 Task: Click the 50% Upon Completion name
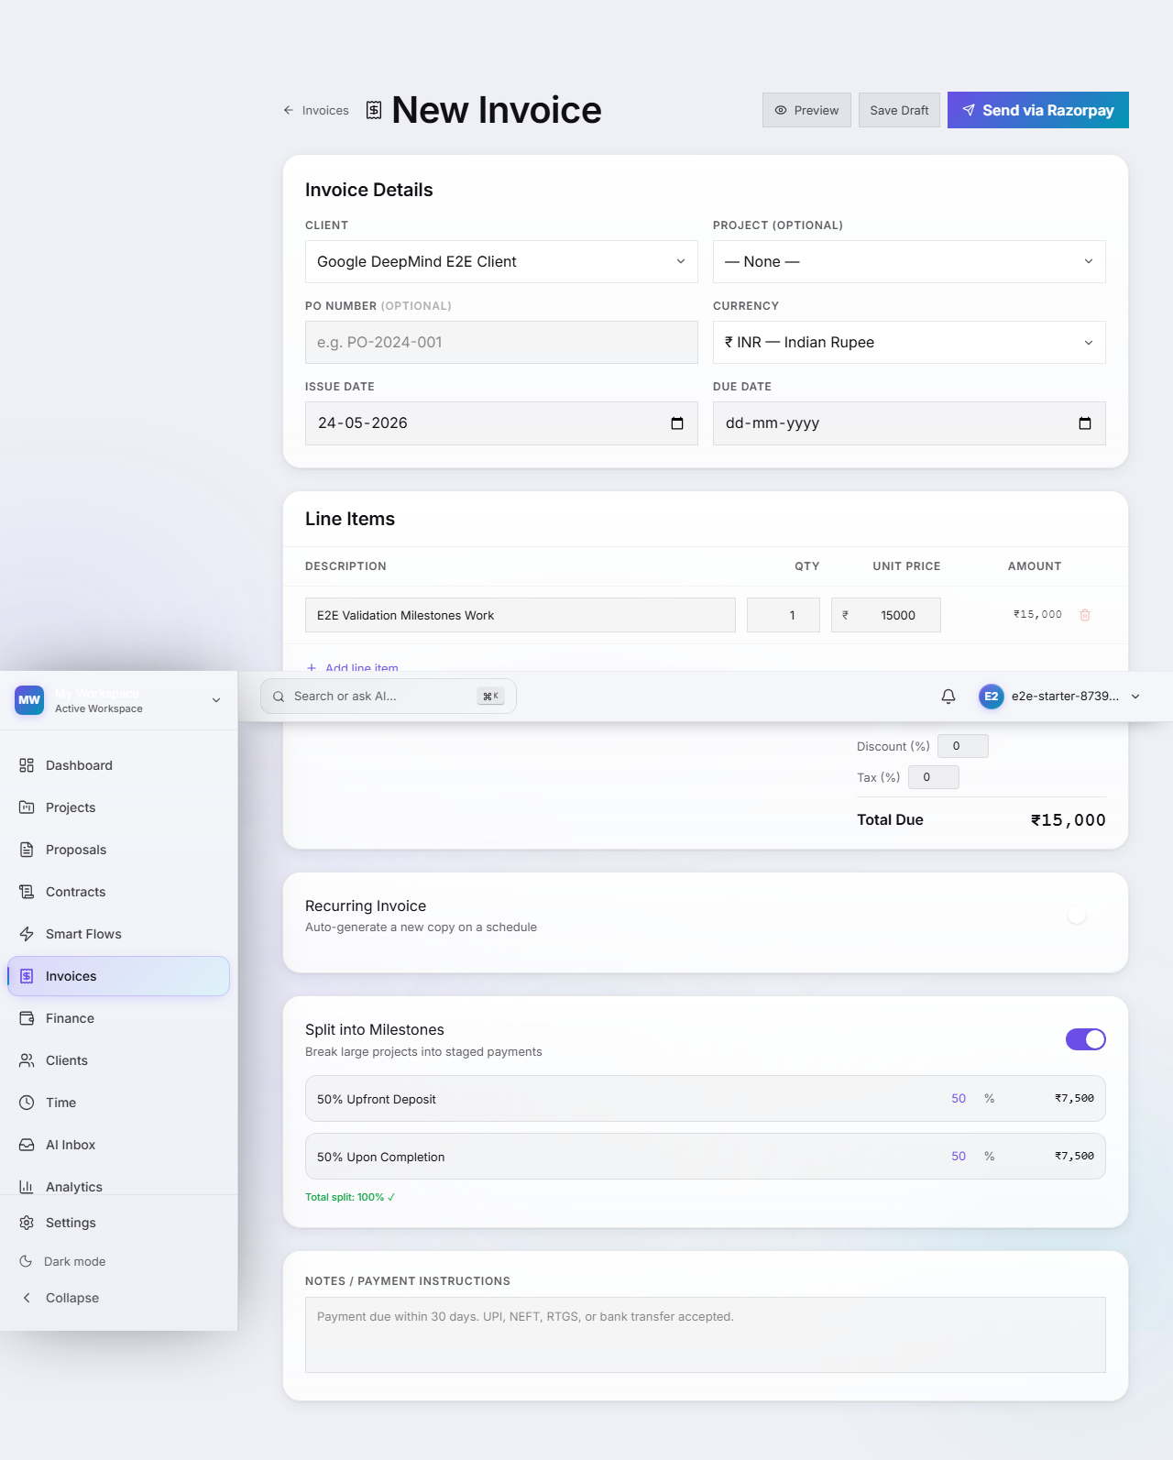381,1157
